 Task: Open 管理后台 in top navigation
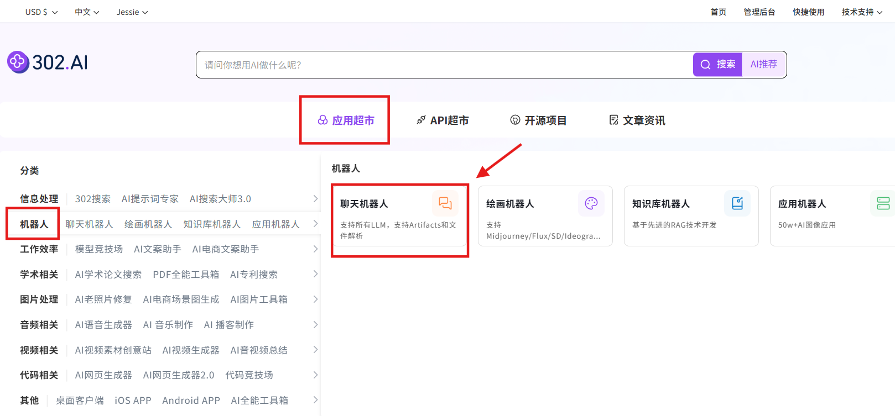759,12
